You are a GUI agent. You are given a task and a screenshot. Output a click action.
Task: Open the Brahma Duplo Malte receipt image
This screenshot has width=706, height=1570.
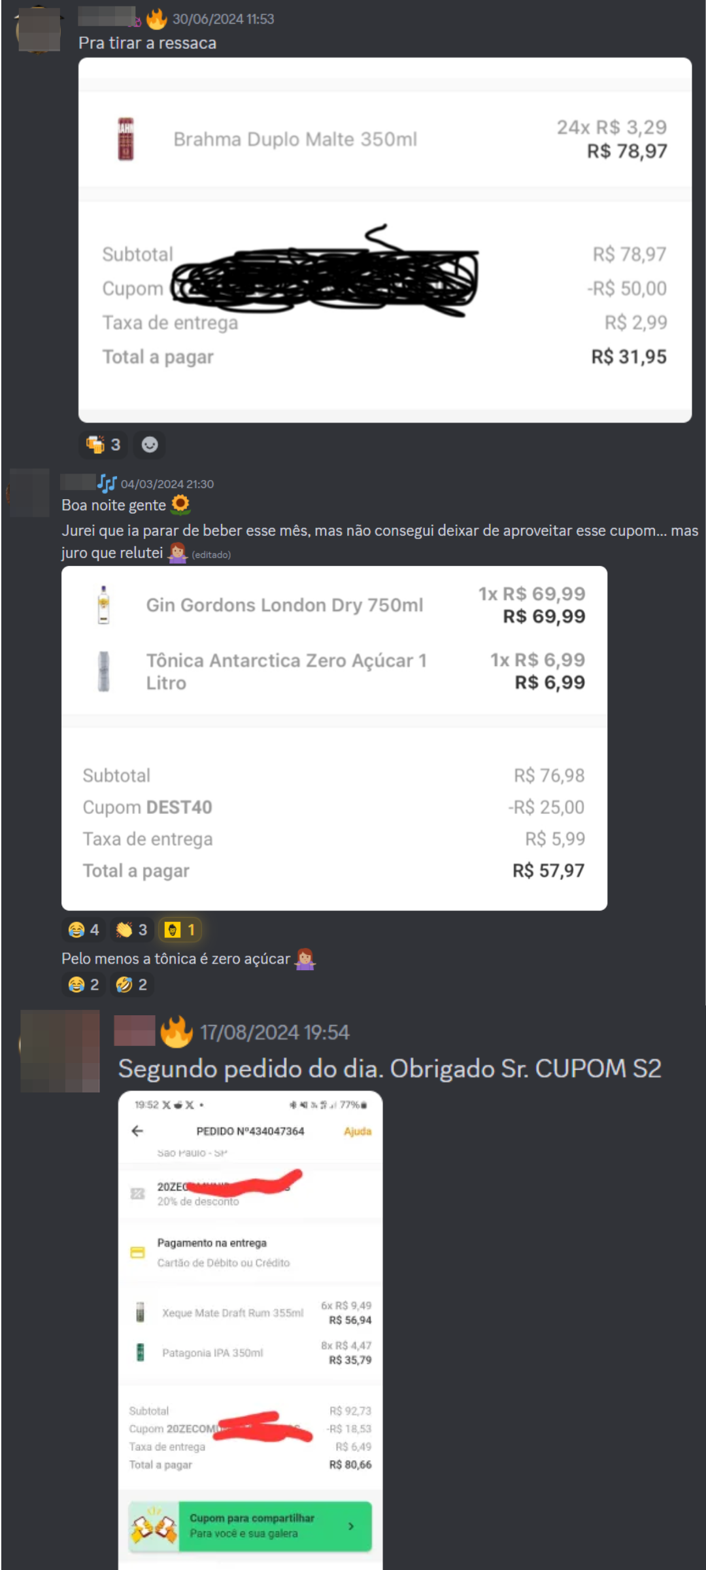(385, 240)
